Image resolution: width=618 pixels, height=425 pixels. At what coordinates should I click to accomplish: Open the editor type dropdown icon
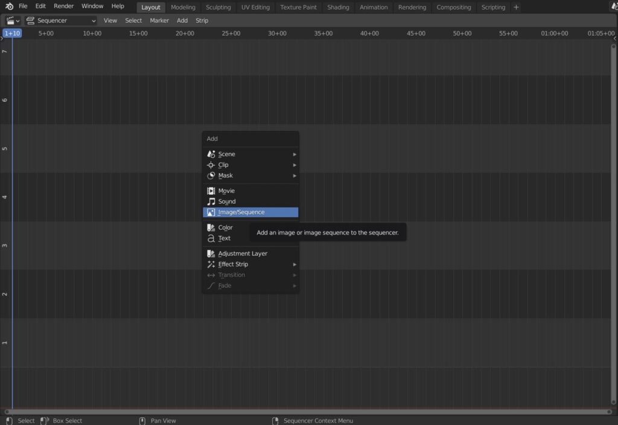tap(13, 20)
